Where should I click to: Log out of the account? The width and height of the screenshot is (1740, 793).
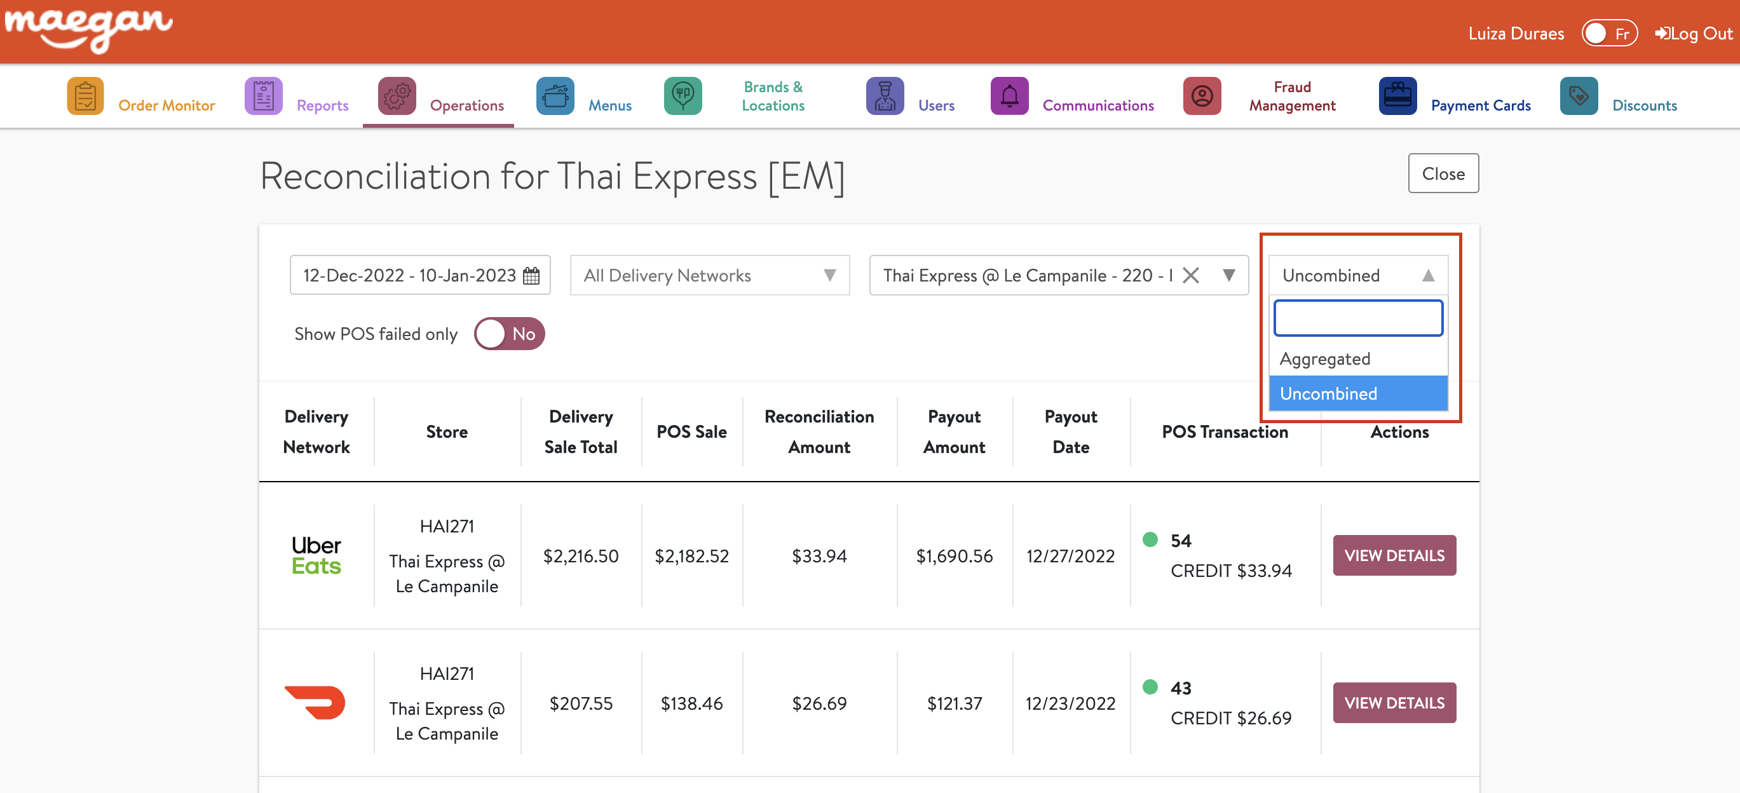click(x=1694, y=33)
